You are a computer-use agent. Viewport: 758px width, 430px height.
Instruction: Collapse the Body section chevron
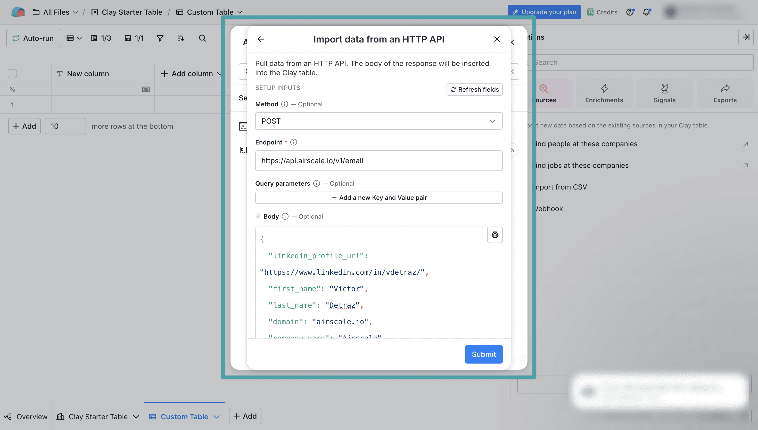[x=258, y=216]
